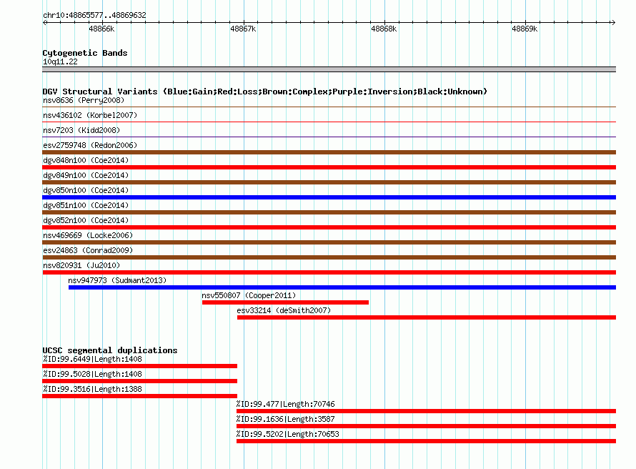Click the gray 10q11.22 cytoband bar
Viewport: 636px width, 469px height.
329,69
